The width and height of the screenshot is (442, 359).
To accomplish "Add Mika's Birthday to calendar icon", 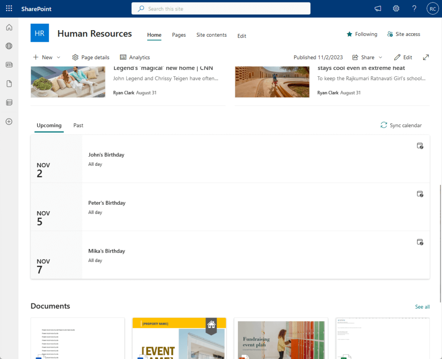I will [420, 242].
